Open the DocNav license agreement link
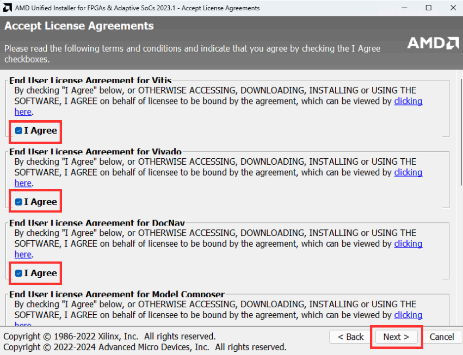Image resolution: width=463 pixels, height=355 pixels. 408,244
